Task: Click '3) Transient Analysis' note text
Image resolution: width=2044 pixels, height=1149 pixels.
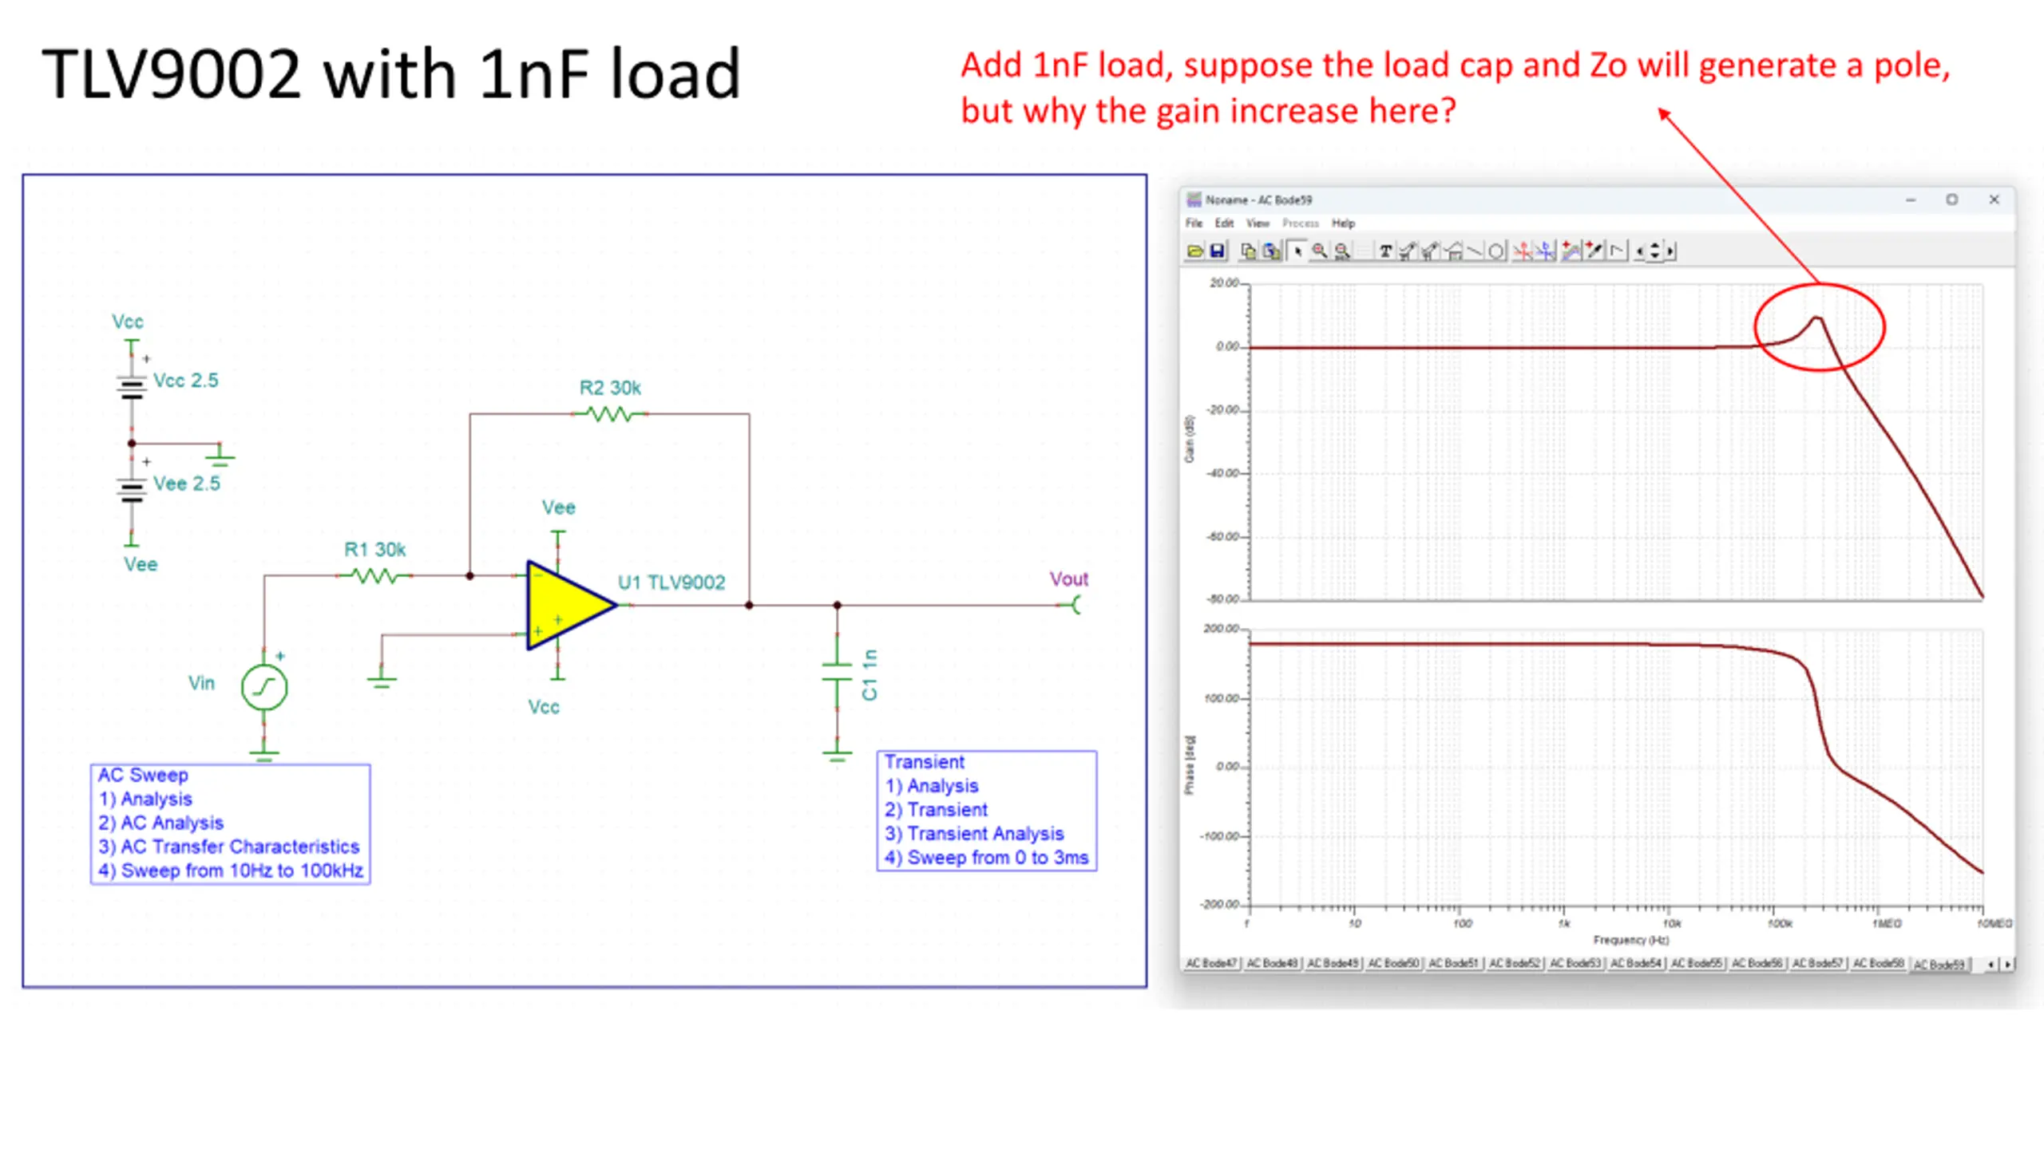Action: [x=974, y=834]
